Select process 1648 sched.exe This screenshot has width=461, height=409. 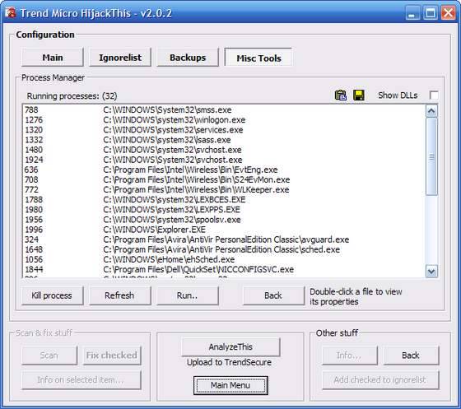pos(224,249)
